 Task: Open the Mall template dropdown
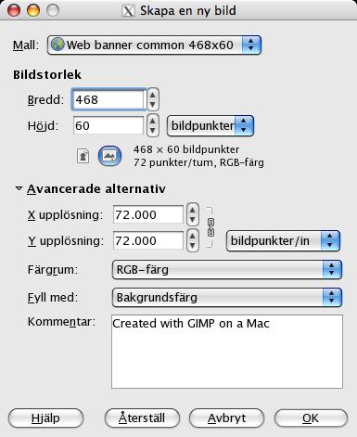[154, 45]
